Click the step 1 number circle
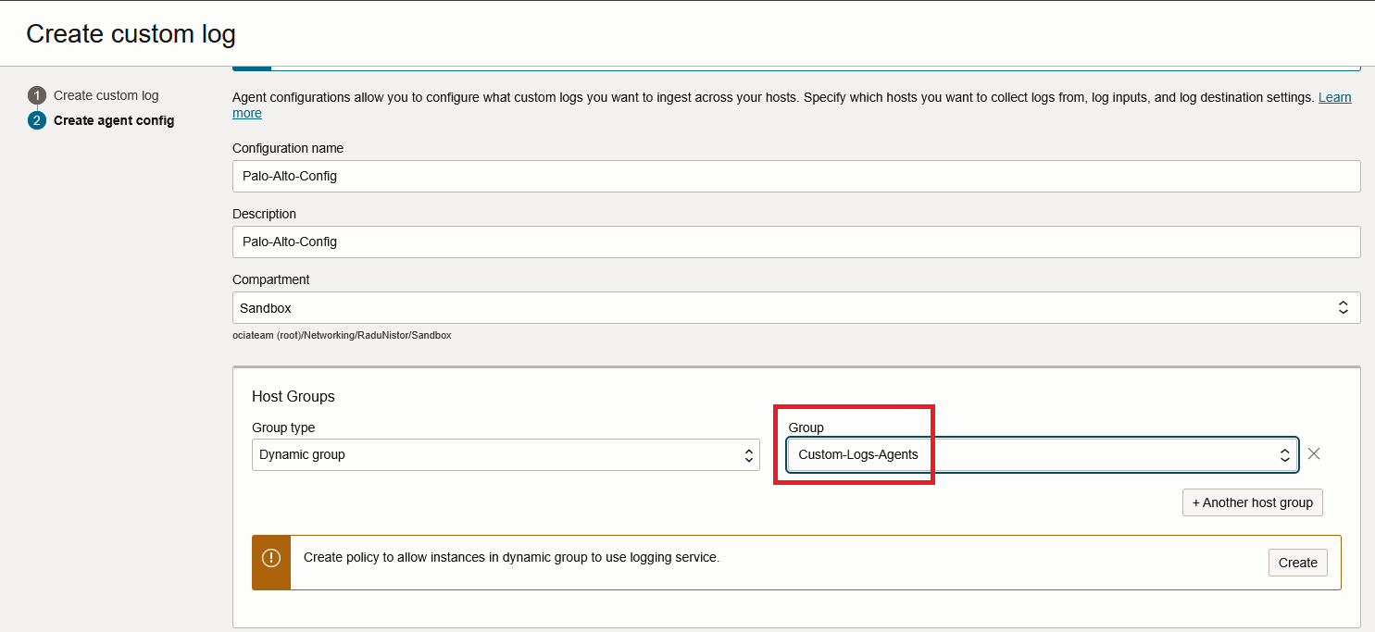Viewport: 1375px width, 632px height. [x=37, y=95]
